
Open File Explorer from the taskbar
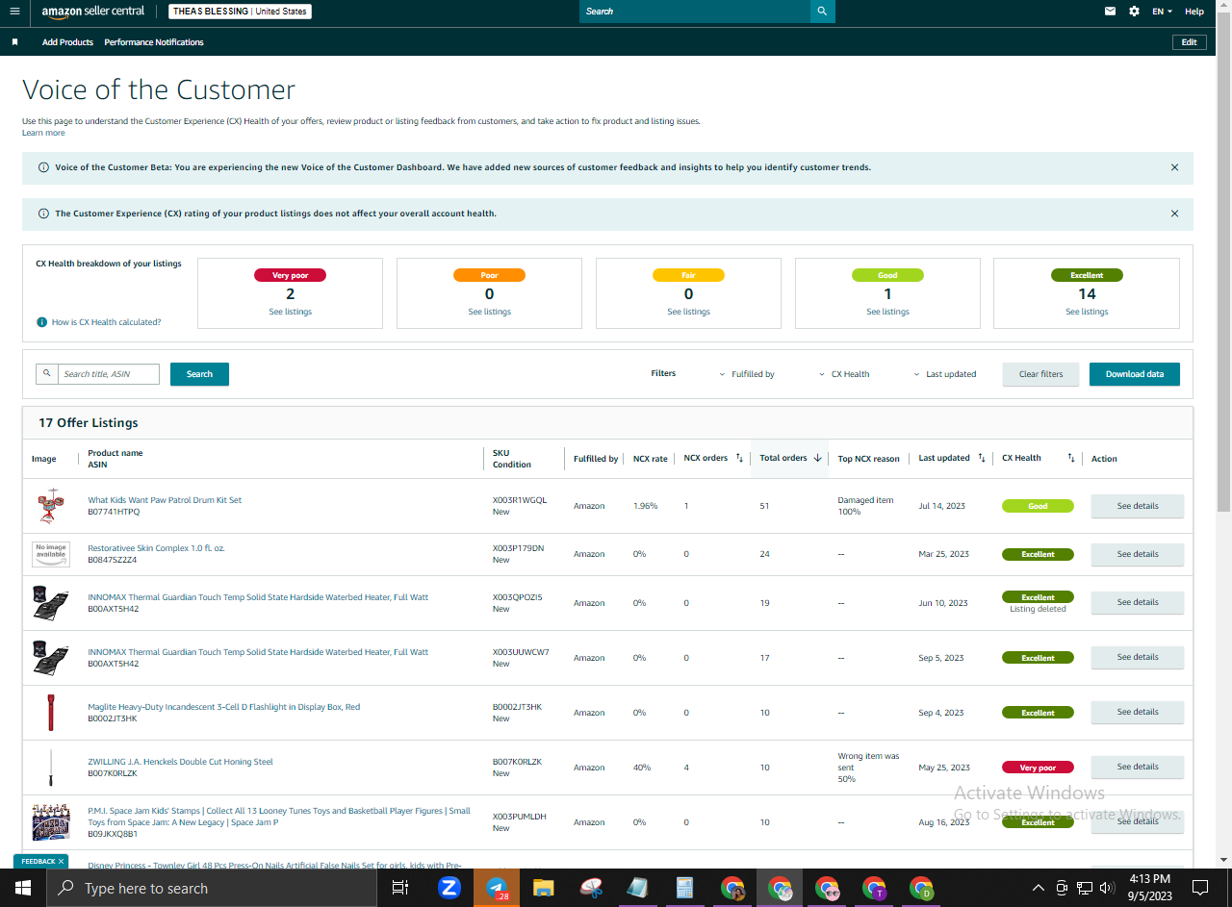pyautogui.click(x=544, y=888)
